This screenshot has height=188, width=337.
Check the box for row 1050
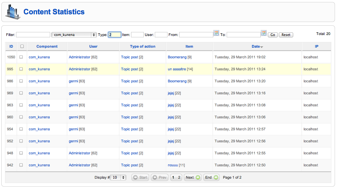pos(21,57)
